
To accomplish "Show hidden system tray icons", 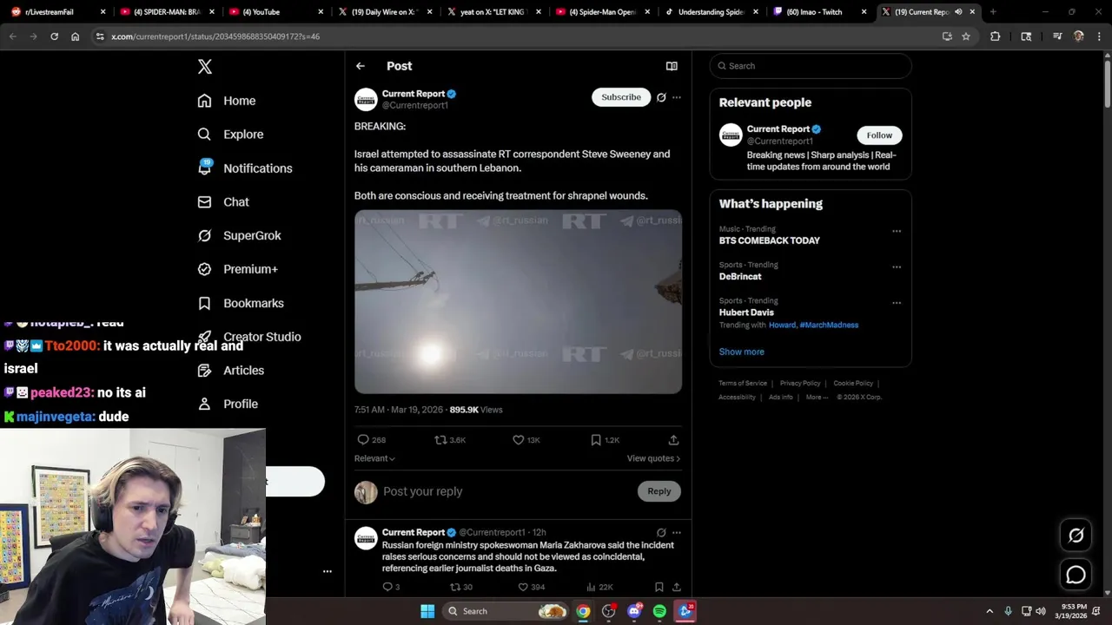I will (990, 611).
